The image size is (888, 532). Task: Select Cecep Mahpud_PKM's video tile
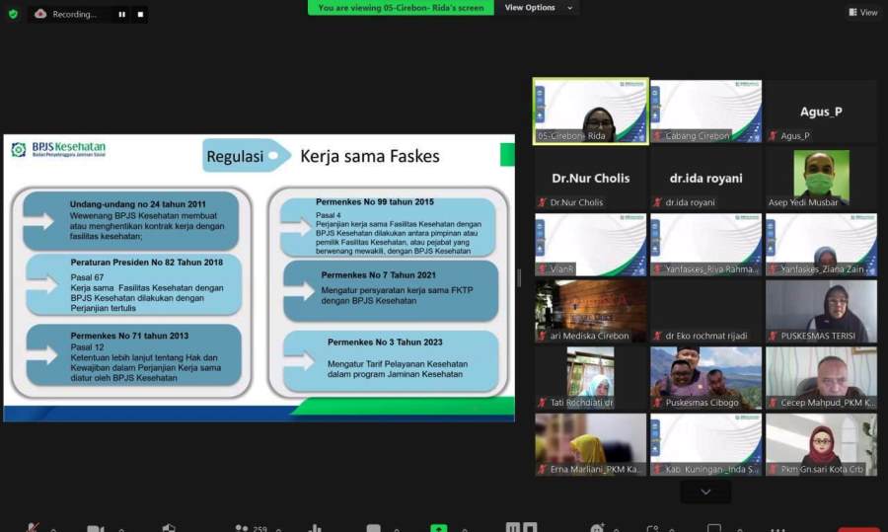coord(821,378)
